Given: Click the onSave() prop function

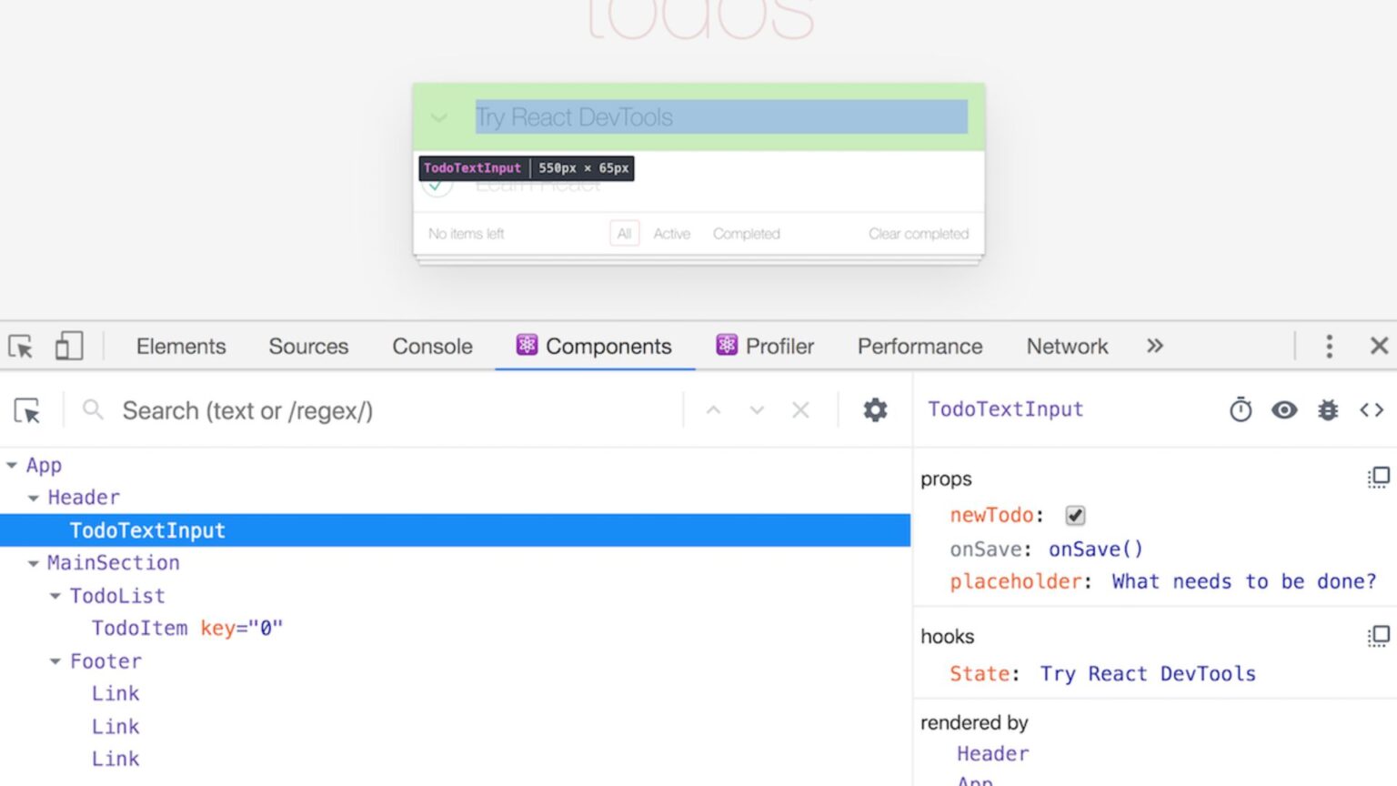Looking at the screenshot, I should pyautogui.click(x=1095, y=549).
